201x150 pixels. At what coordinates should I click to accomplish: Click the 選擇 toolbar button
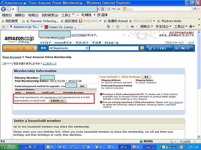click(x=103, y=15)
